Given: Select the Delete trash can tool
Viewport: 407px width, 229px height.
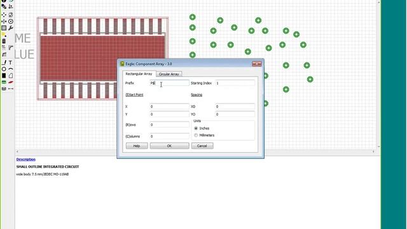Looking at the screenshot, I should point(4,41).
